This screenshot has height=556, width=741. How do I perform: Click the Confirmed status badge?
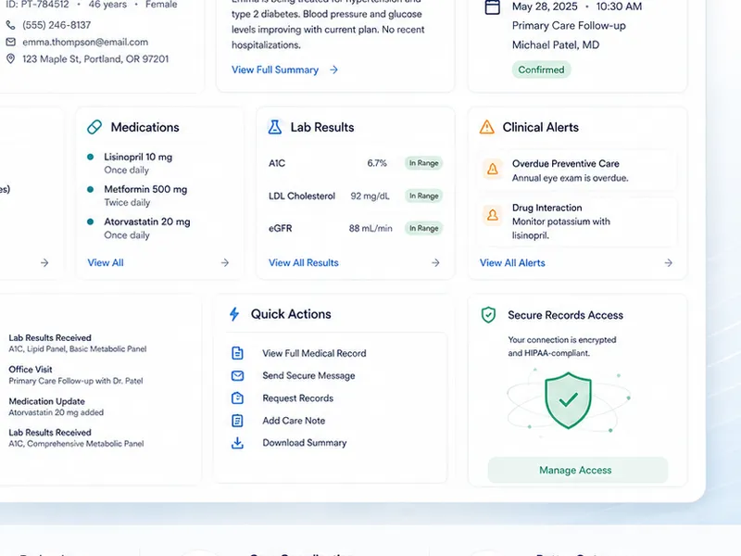[x=541, y=70]
